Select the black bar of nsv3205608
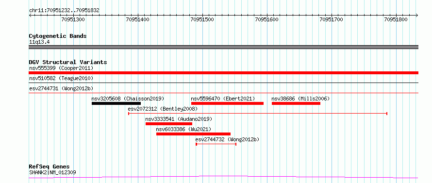 pos(116,103)
